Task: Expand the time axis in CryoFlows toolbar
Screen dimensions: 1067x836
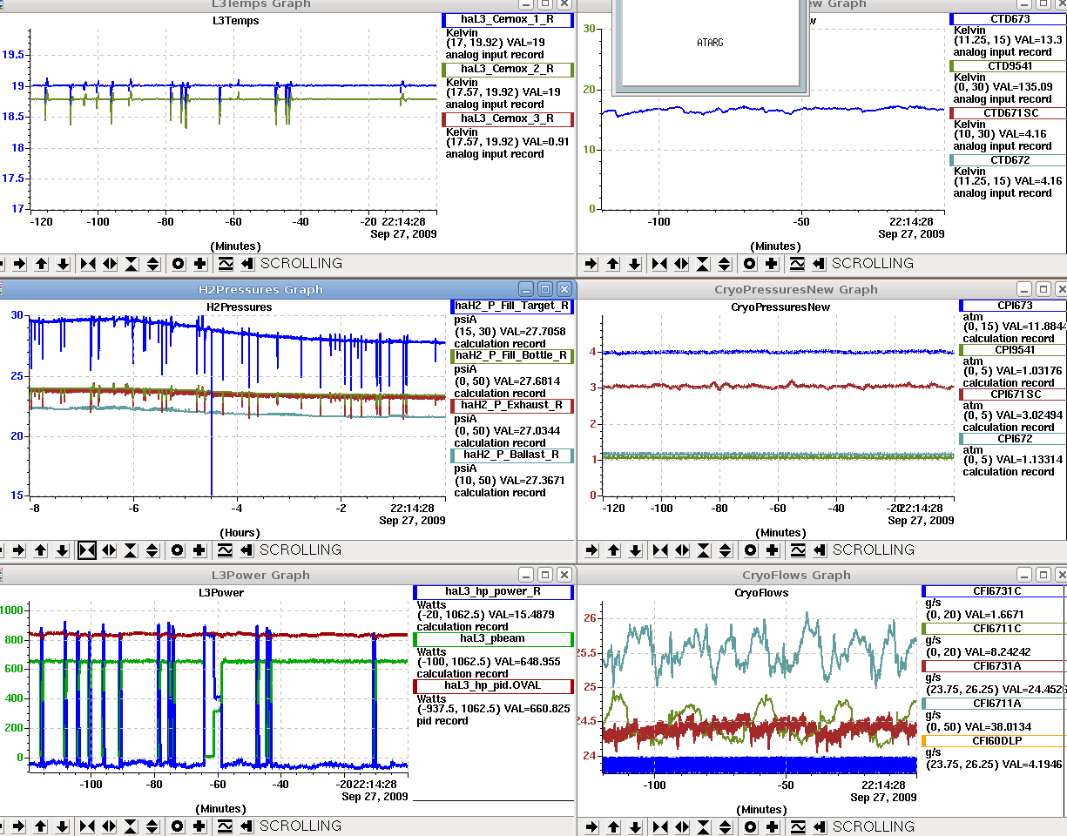Action: coord(681,826)
